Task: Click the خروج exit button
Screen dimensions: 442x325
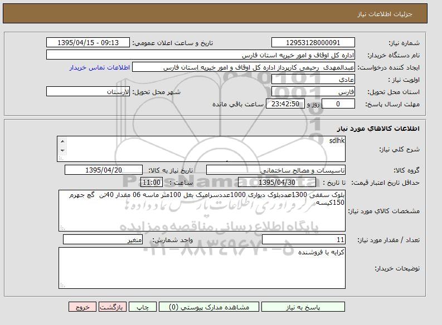Action: (x=82, y=307)
